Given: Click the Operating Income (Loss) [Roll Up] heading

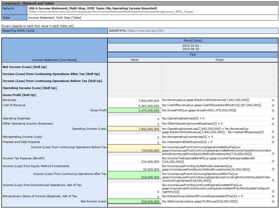Looking at the screenshot, I should point(30,88).
